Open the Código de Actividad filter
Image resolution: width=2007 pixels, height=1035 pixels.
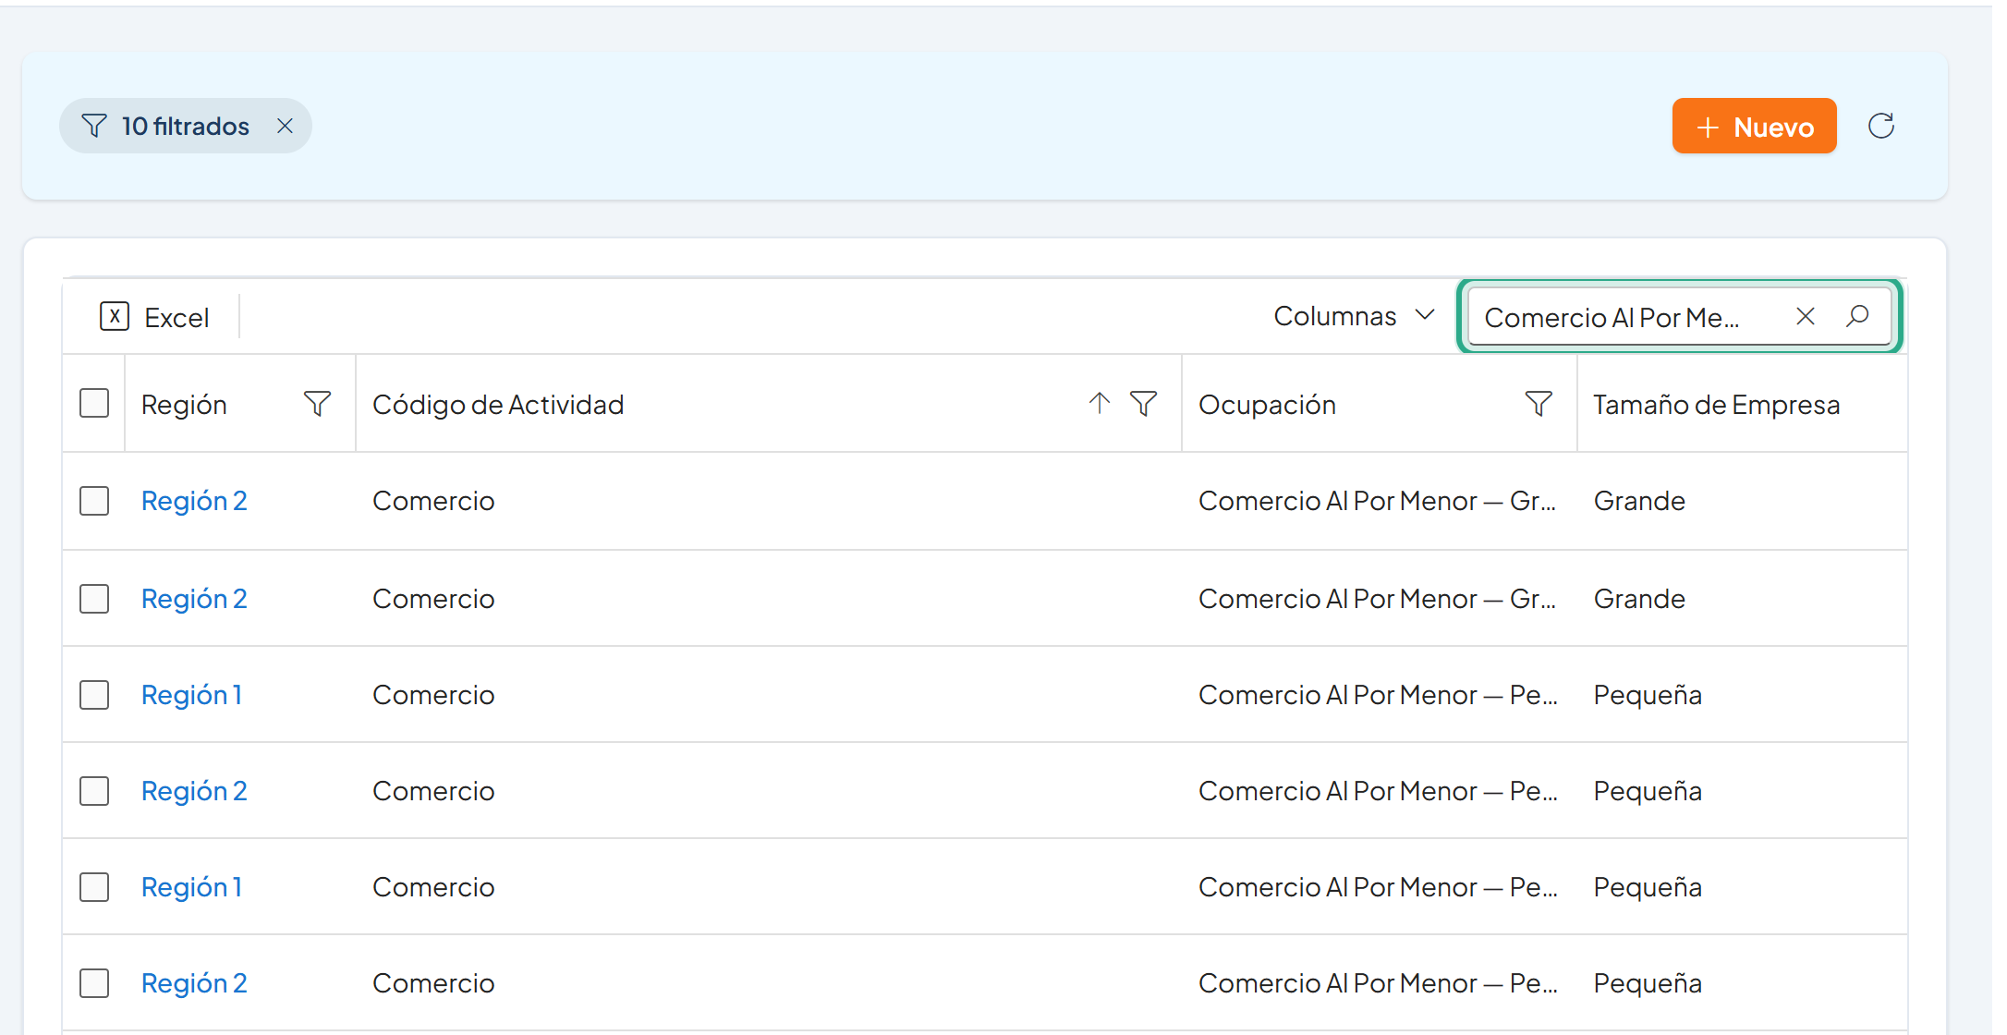tap(1143, 404)
